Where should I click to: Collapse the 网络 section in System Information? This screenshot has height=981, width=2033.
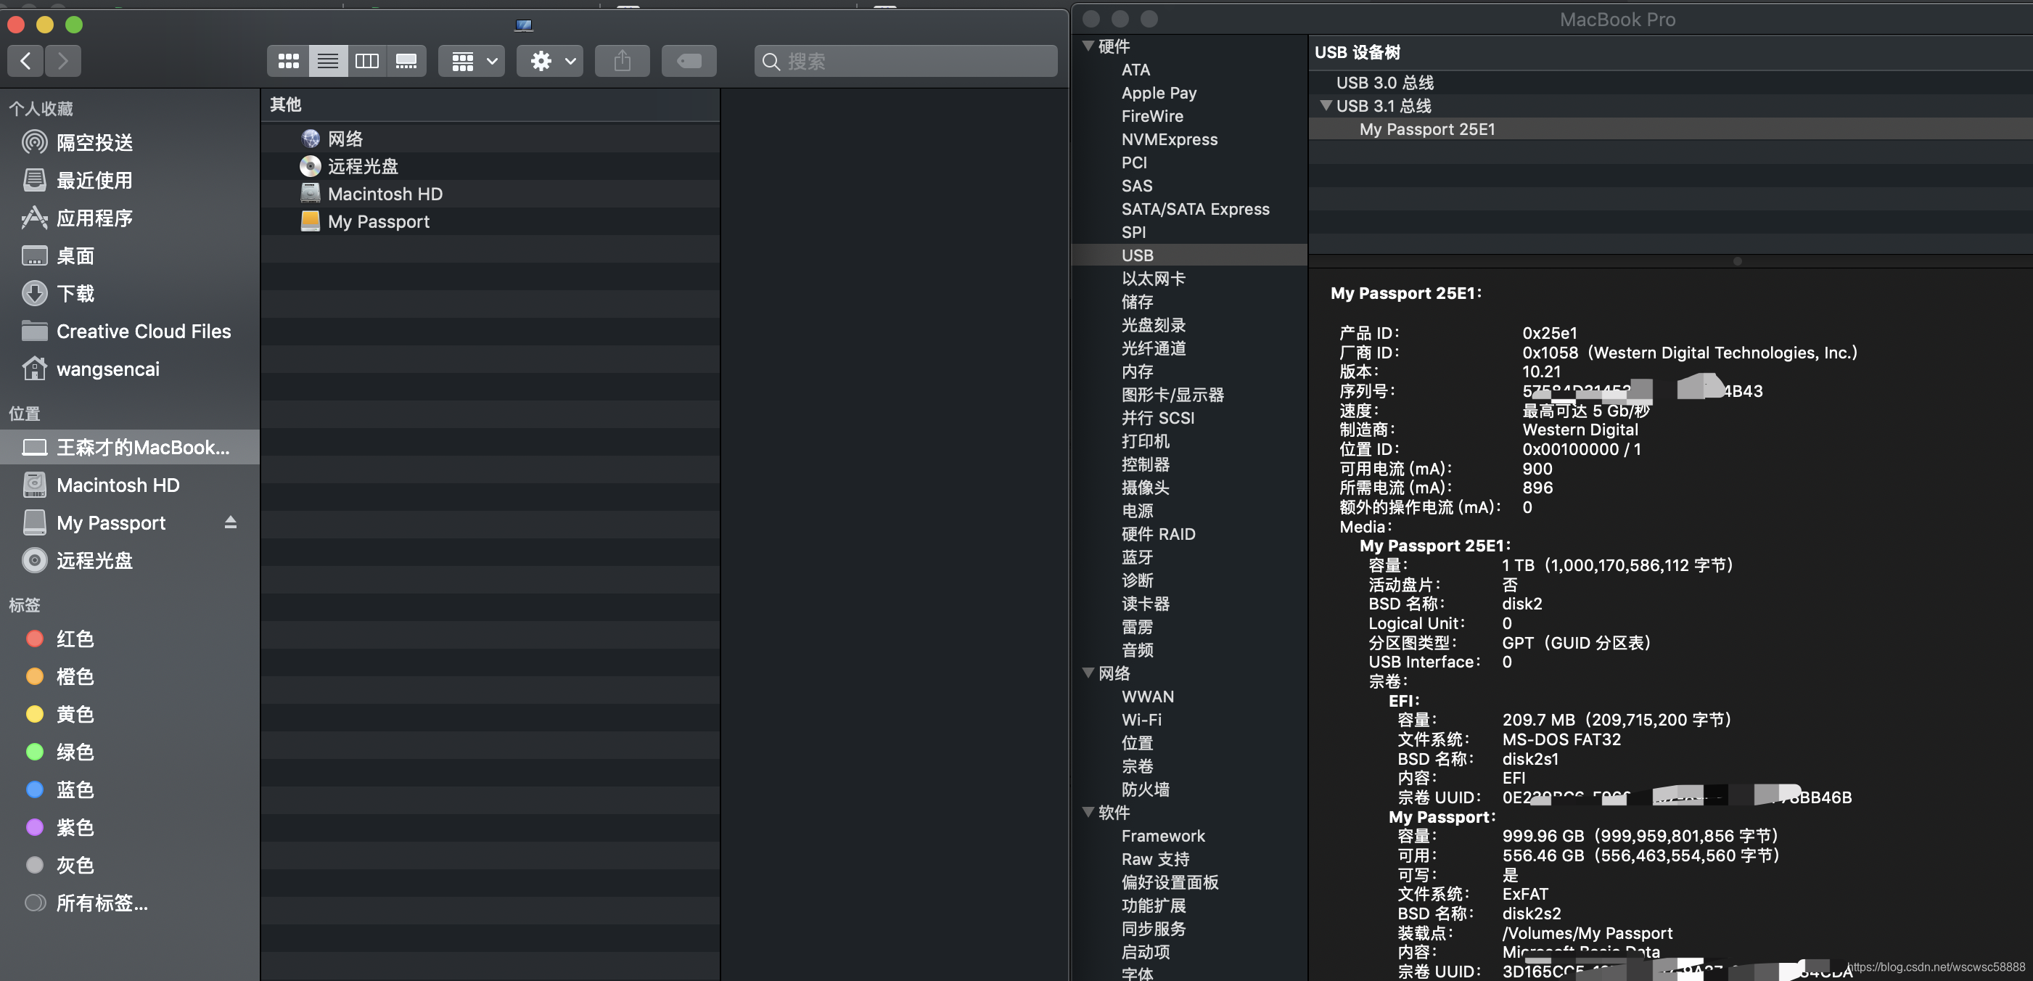click(x=1088, y=673)
